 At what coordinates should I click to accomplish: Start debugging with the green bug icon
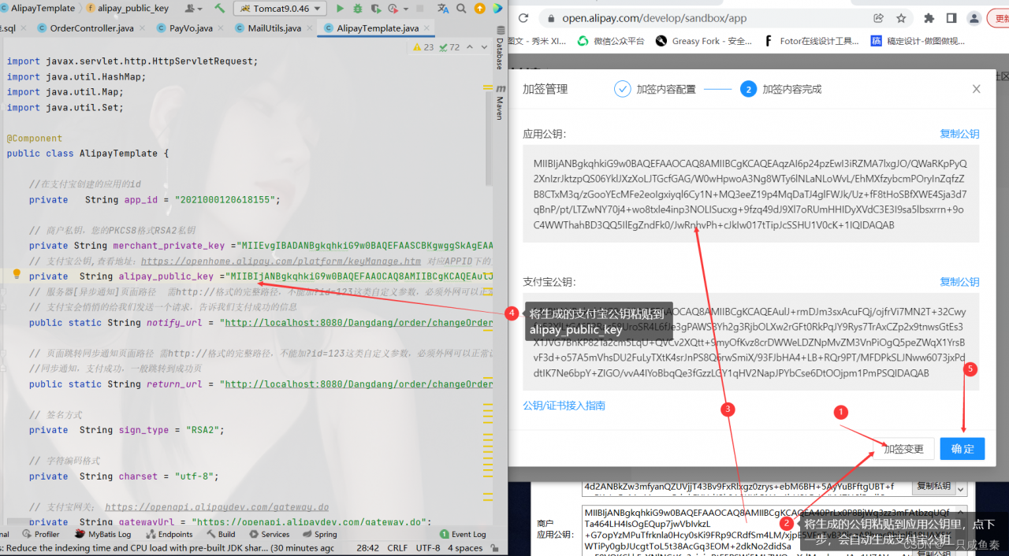tap(358, 9)
